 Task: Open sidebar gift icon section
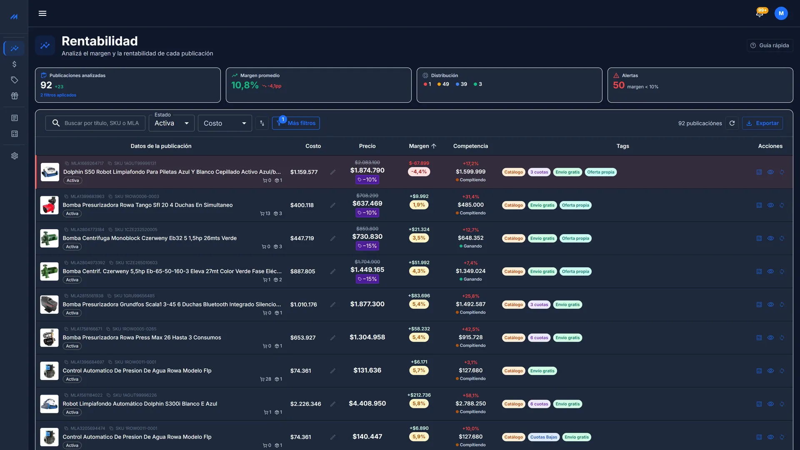click(14, 96)
